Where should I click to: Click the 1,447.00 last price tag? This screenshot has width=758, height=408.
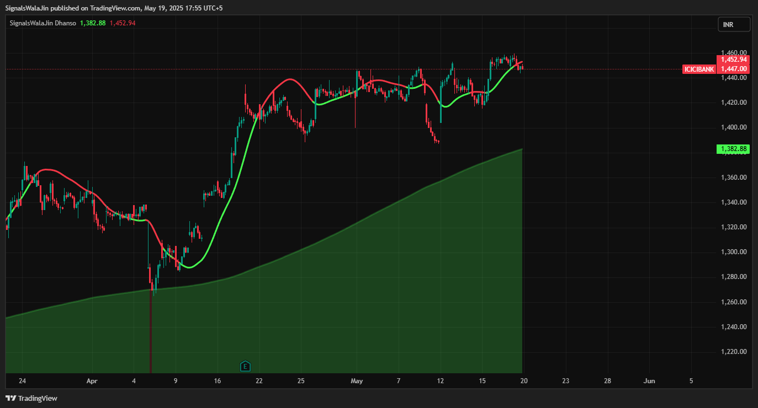pyautogui.click(x=733, y=69)
